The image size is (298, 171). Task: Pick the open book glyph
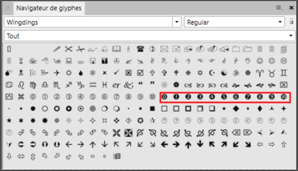(116, 49)
